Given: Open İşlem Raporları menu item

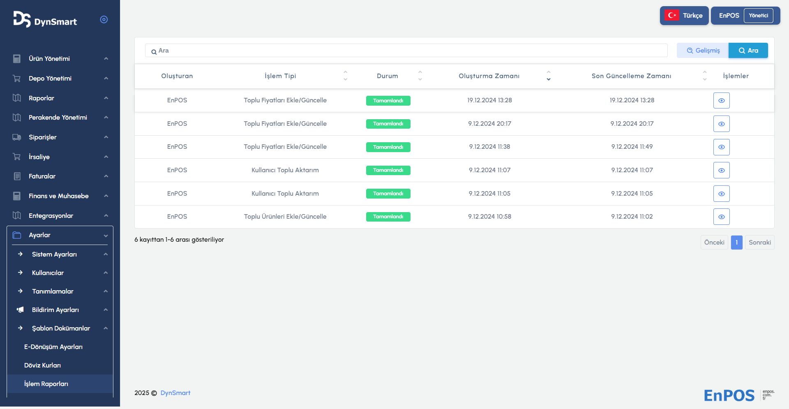Looking at the screenshot, I should tap(46, 384).
